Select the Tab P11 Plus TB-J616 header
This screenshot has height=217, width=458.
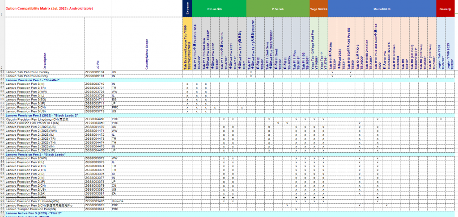296,44
